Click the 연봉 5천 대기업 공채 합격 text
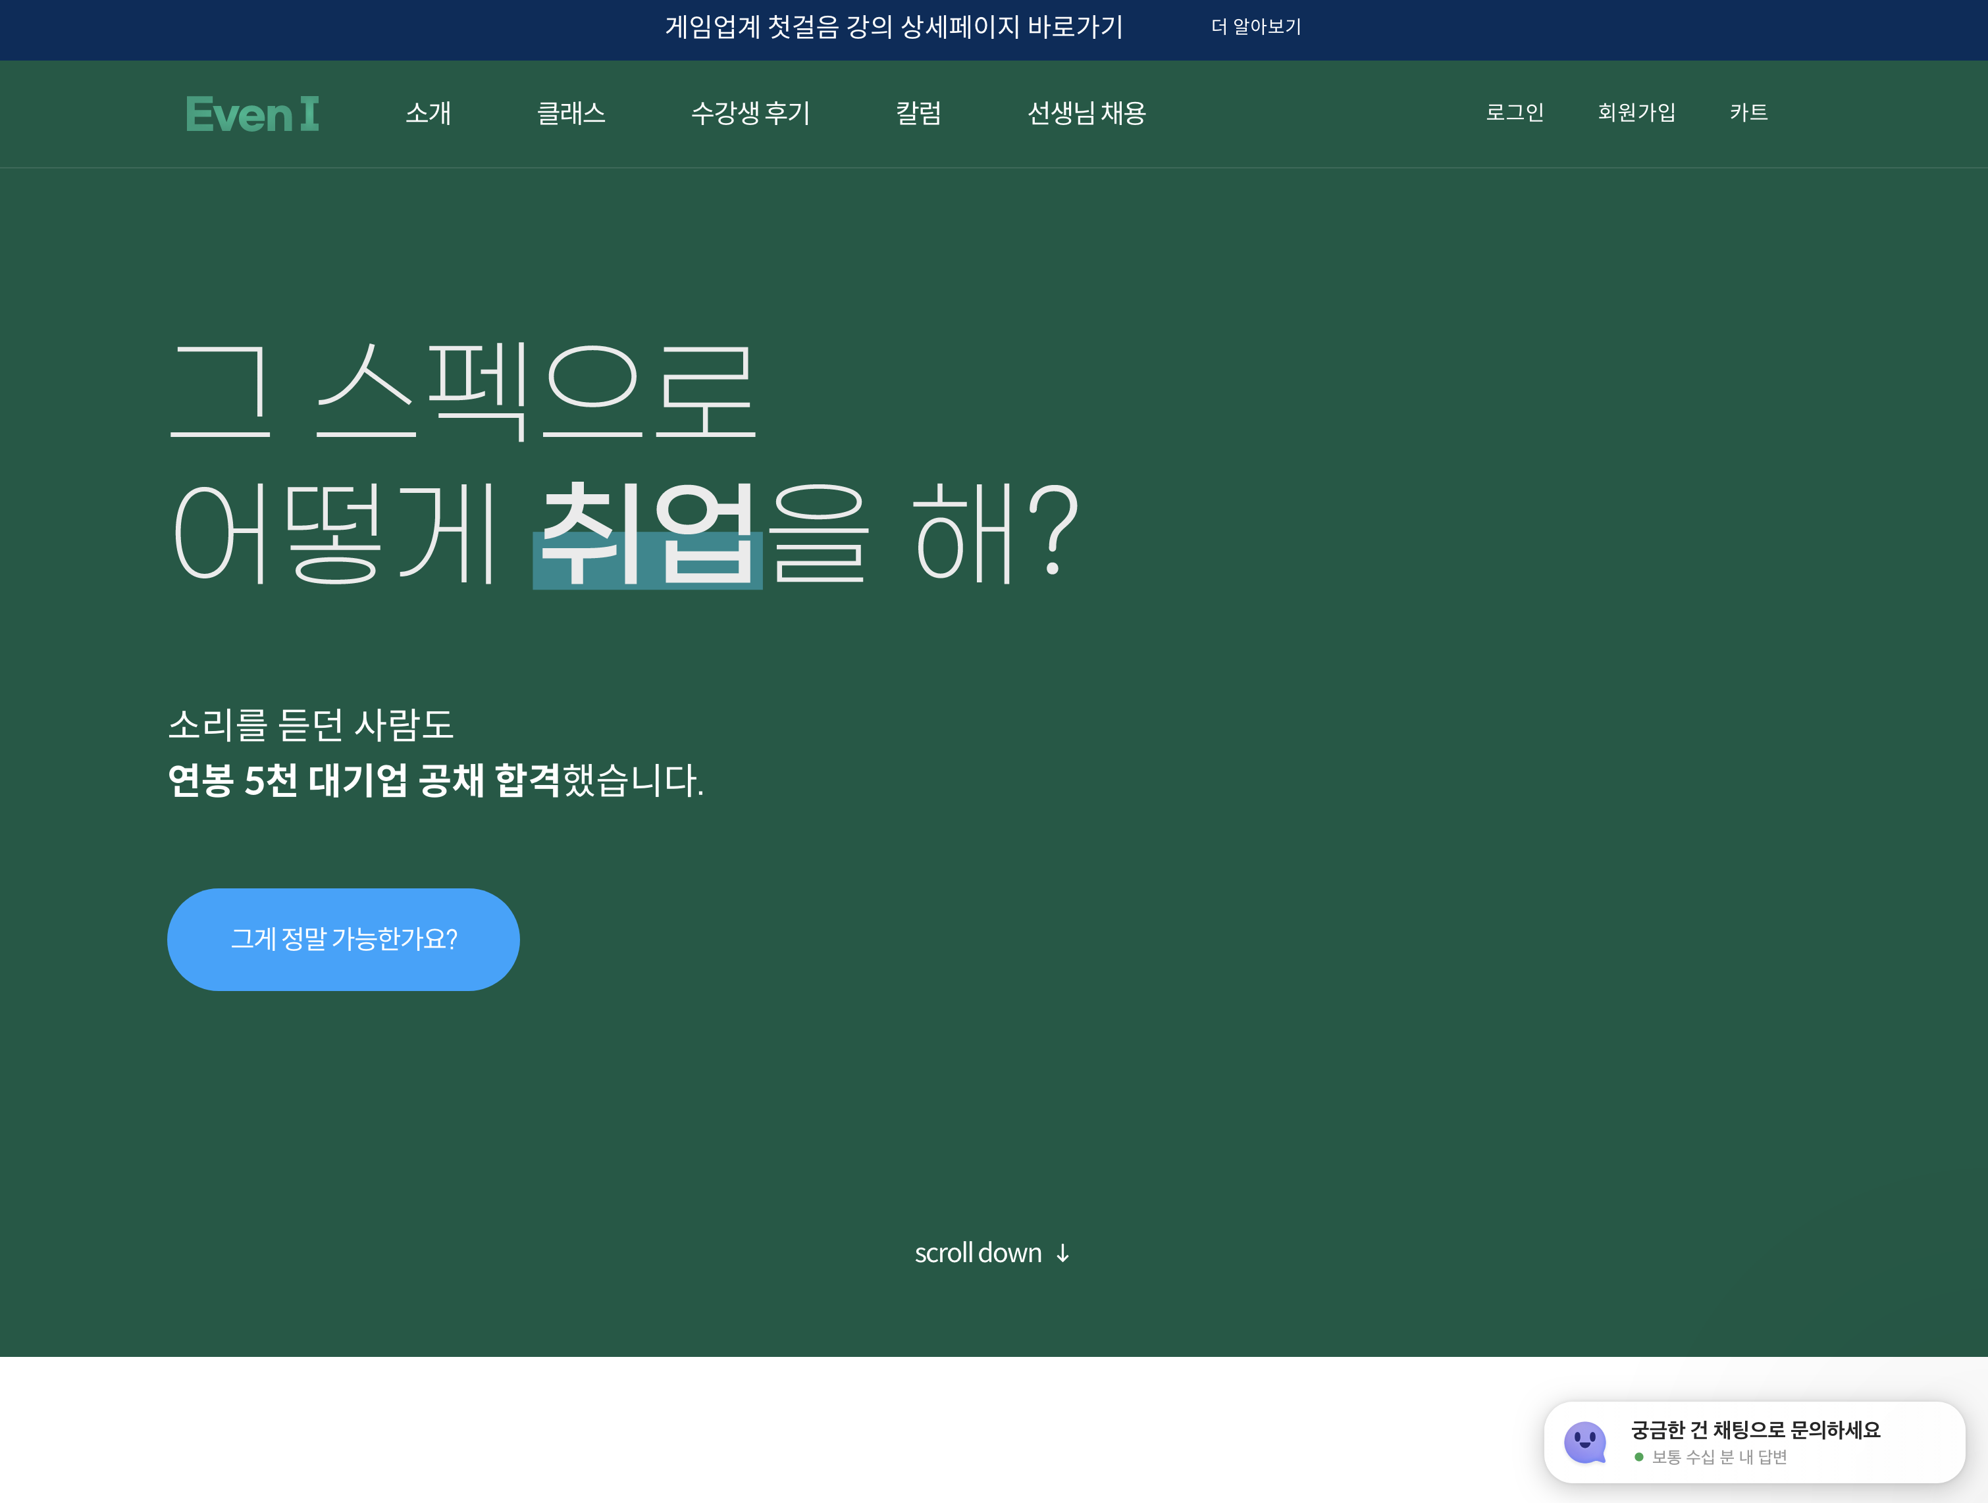 pyautogui.click(x=364, y=780)
